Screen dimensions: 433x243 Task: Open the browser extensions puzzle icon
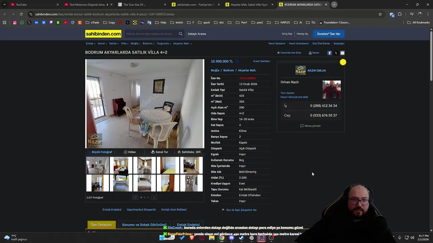[400, 14]
